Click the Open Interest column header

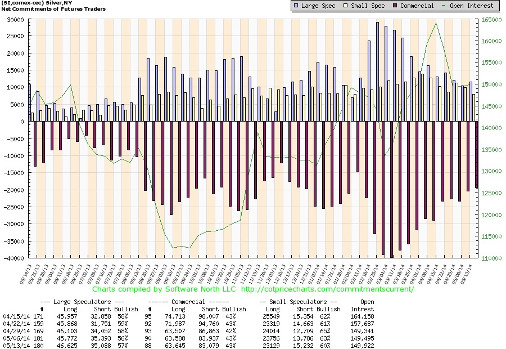tap(363, 305)
